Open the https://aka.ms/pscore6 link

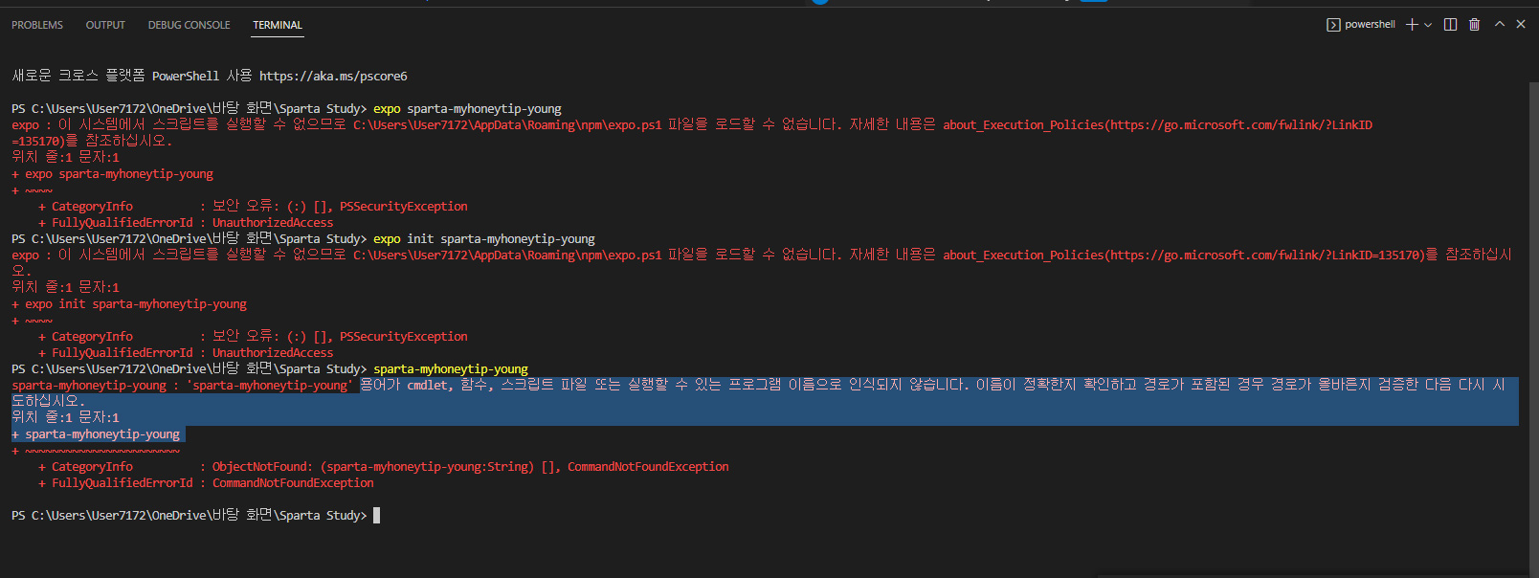[x=333, y=76]
